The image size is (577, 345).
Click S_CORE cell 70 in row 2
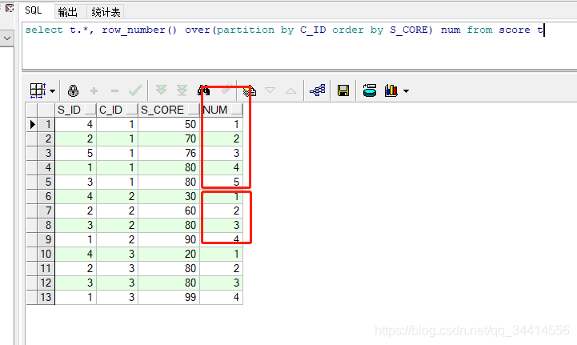[x=169, y=138]
